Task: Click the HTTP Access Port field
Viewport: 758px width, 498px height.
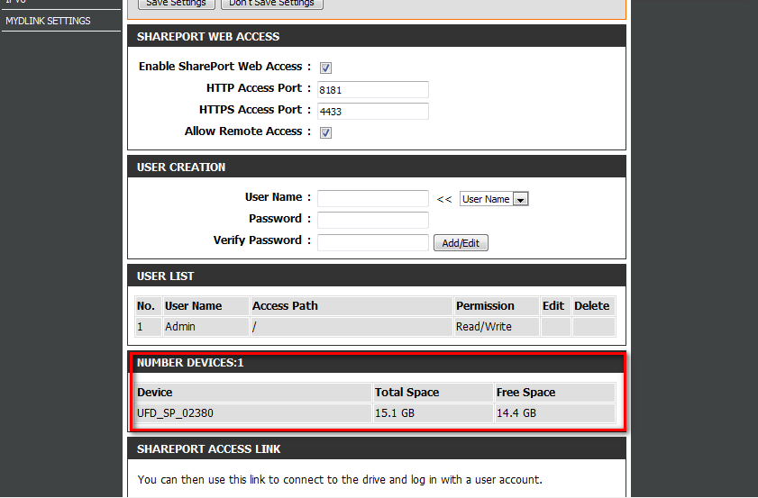Action: coord(372,90)
